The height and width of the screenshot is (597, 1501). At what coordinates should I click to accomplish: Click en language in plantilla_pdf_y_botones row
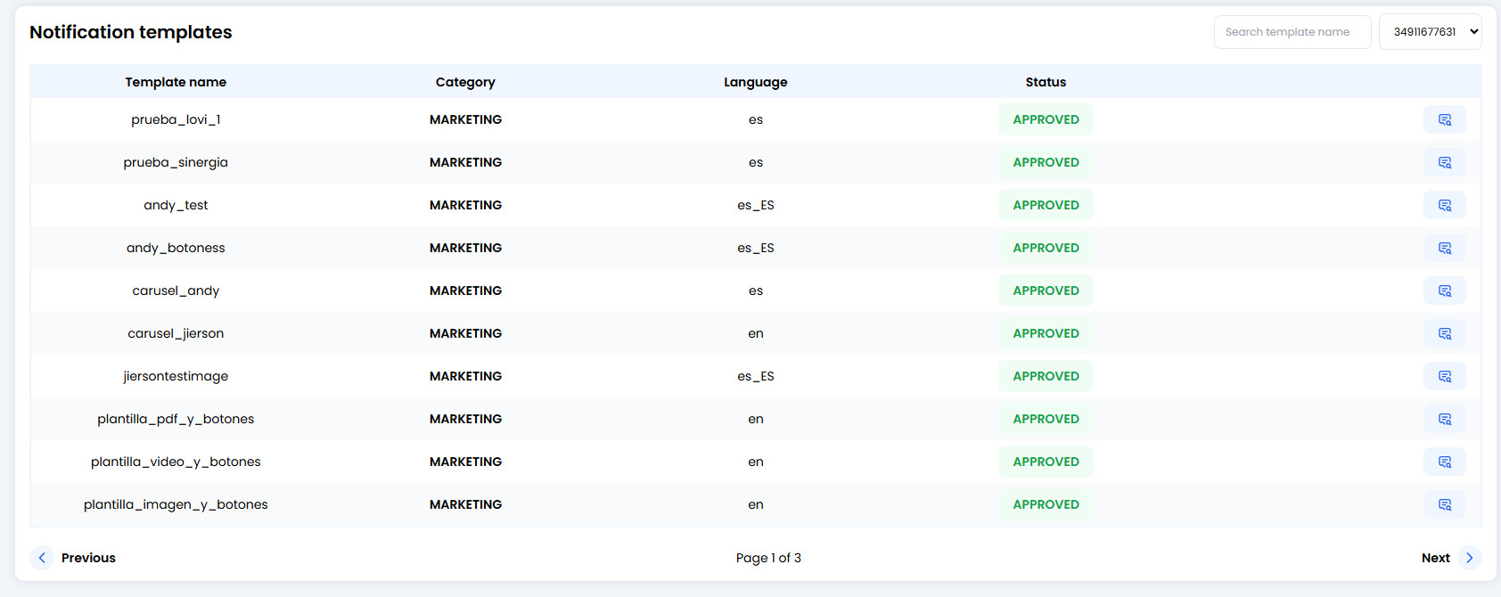click(x=756, y=419)
